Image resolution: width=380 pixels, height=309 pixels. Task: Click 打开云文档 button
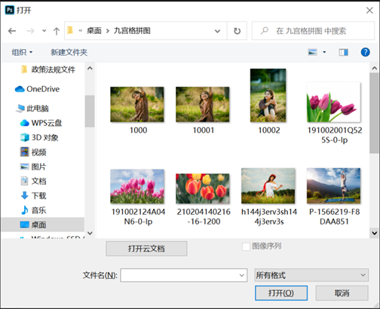146,249
